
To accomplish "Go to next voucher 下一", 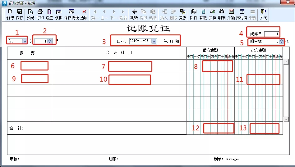I will 114,15.
